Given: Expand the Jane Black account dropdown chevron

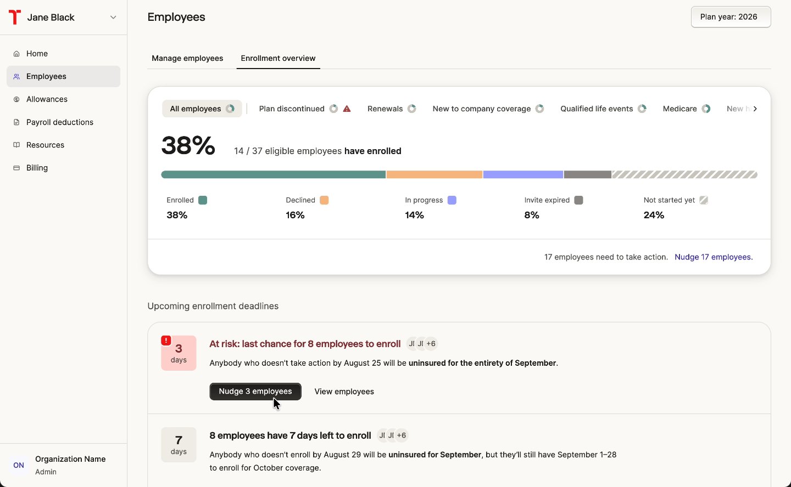Looking at the screenshot, I should point(113,18).
